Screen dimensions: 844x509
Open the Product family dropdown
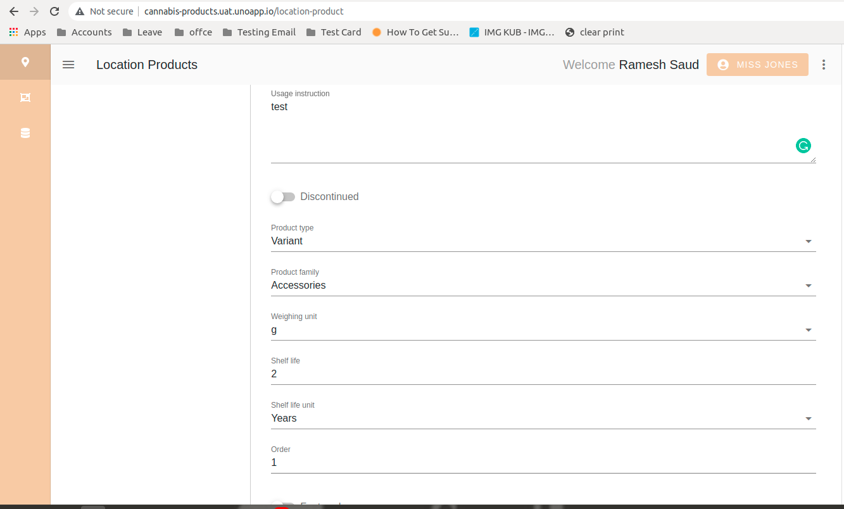pos(543,286)
